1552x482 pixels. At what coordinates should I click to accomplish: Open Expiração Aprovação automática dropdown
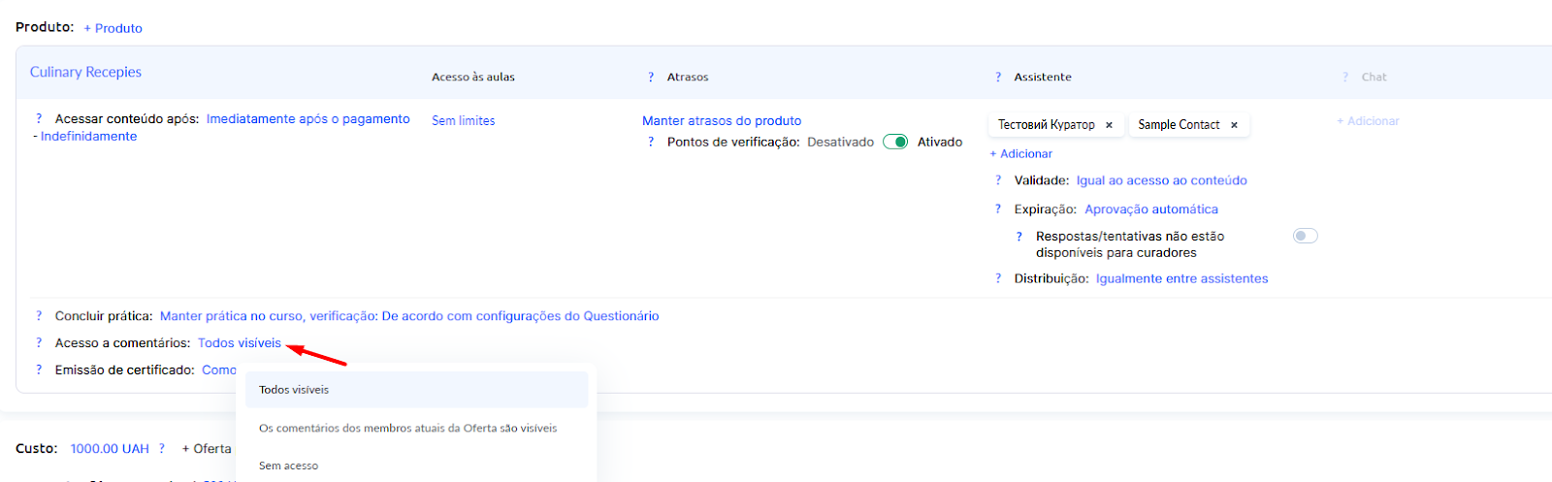click(1150, 209)
